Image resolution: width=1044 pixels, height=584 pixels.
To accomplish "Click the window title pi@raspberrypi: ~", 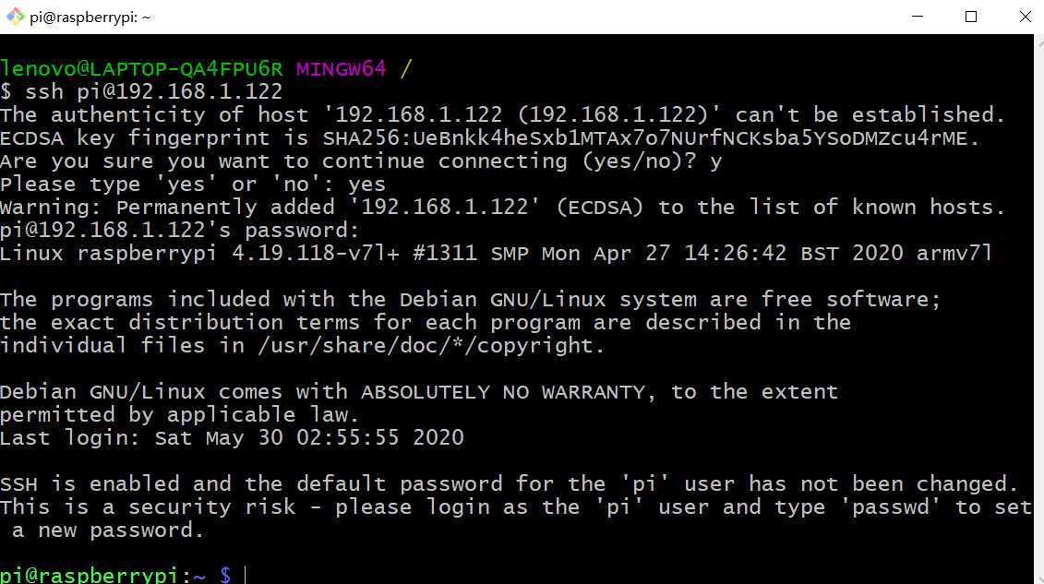I will pyautogui.click(x=90, y=18).
